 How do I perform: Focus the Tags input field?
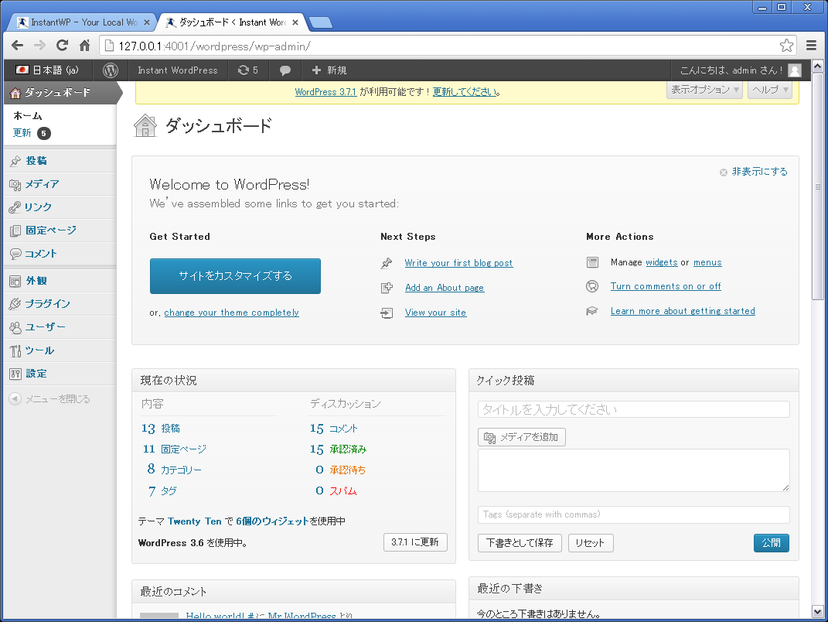click(x=634, y=514)
